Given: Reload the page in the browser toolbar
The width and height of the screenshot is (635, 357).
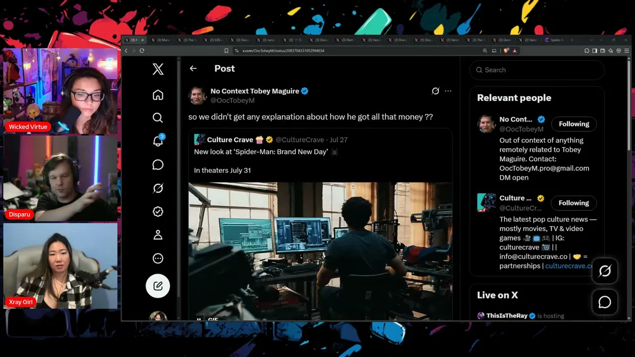Looking at the screenshot, I should pyautogui.click(x=142, y=51).
